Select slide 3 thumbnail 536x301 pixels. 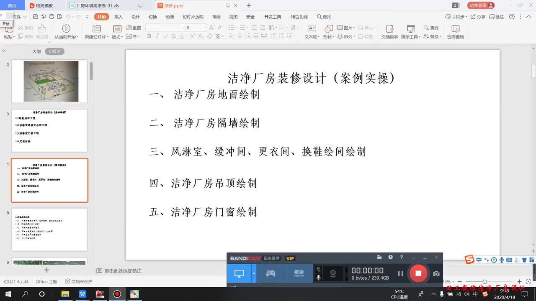[49, 130]
